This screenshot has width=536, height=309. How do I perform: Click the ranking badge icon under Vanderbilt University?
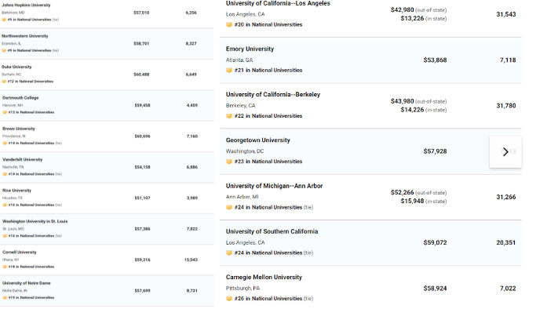[x=5, y=174]
